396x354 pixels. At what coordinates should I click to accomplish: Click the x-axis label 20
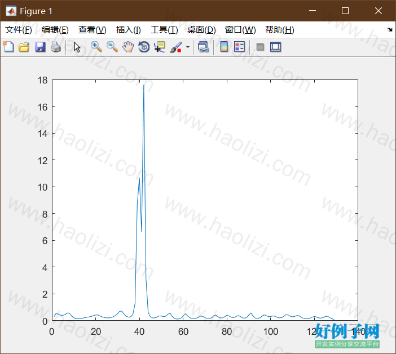[x=96, y=331]
